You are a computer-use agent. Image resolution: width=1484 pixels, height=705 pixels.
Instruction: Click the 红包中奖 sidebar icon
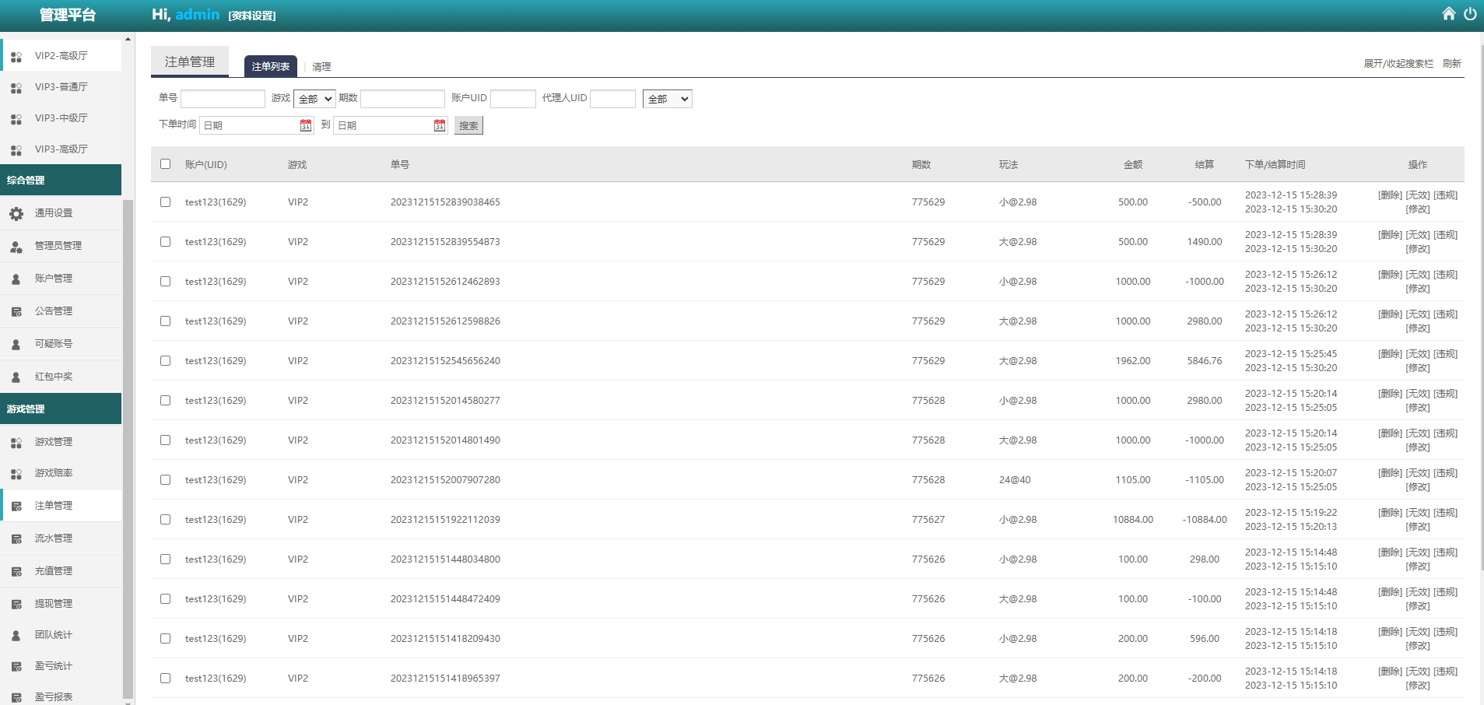point(16,377)
